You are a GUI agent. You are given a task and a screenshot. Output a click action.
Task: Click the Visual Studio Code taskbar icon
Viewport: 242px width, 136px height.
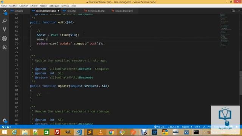(79, 132)
